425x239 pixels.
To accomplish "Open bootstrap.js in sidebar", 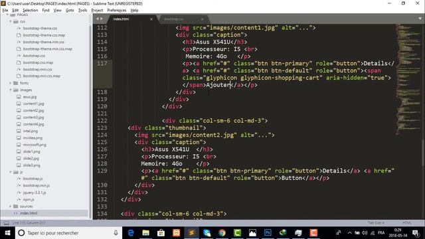I will (33, 179).
